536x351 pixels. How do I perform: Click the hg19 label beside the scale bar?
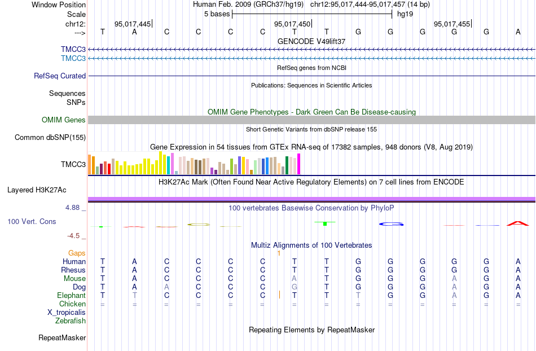coord(405,14)
